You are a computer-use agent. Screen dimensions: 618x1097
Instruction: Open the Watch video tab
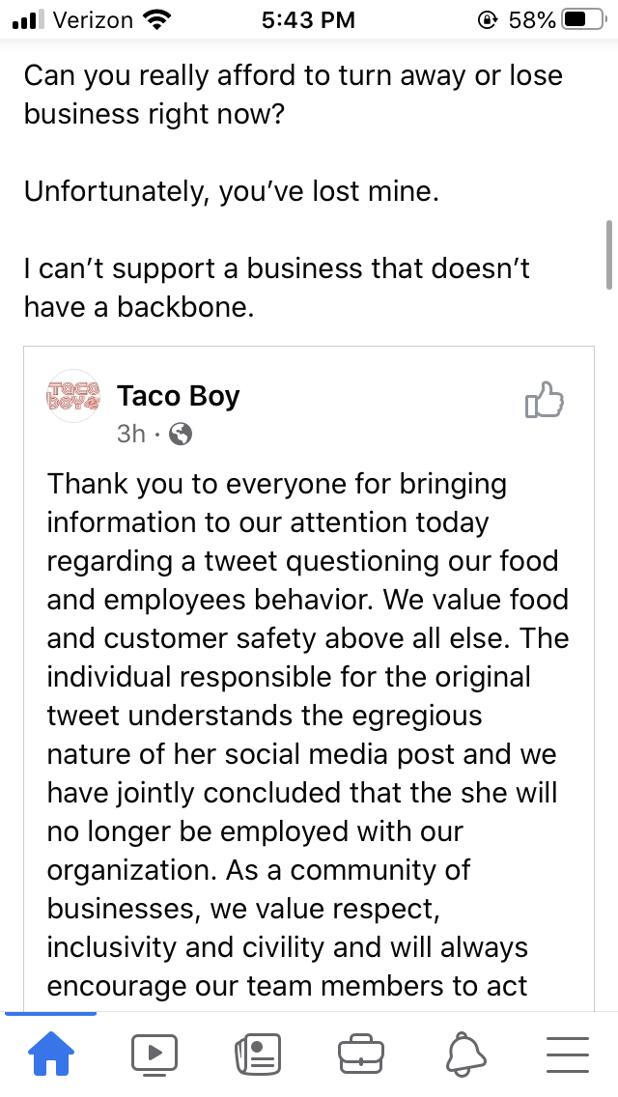[154, 1054]
